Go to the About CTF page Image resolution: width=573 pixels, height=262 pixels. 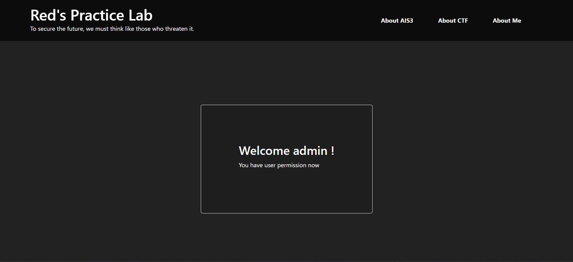click(453, 21)
